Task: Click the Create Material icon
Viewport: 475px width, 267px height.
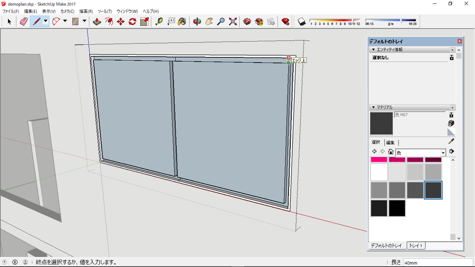Action: tap(451, 123)
